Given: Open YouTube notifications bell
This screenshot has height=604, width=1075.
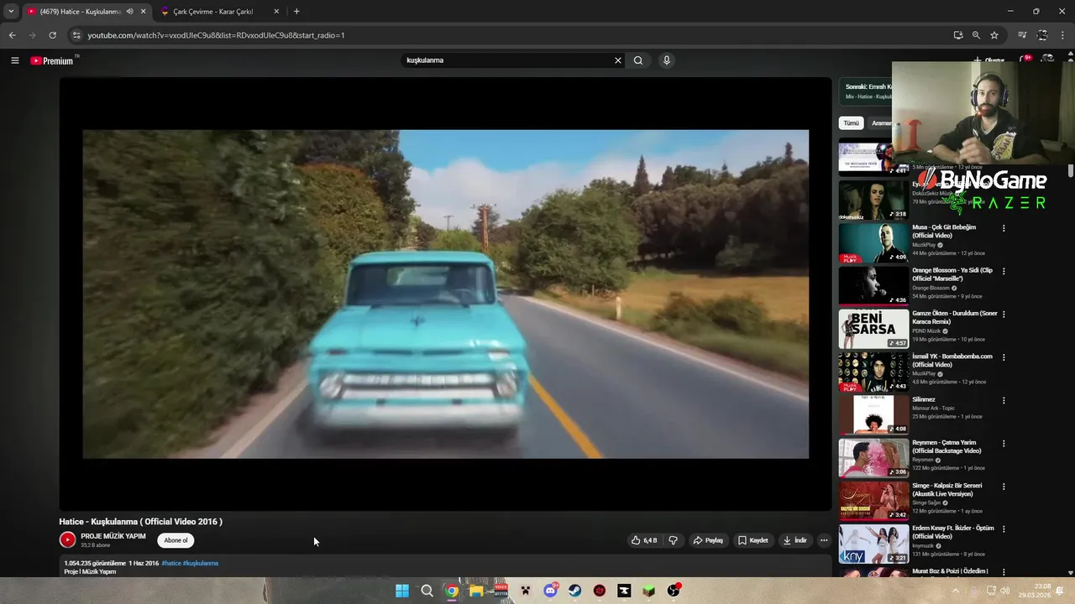Looking at the screenshot, I should click(x=1025, y=60).
